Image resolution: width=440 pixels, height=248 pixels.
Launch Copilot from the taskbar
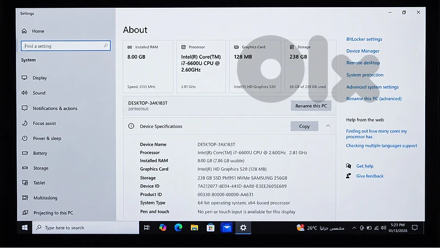pyautogui.click(x=162, y=228)
